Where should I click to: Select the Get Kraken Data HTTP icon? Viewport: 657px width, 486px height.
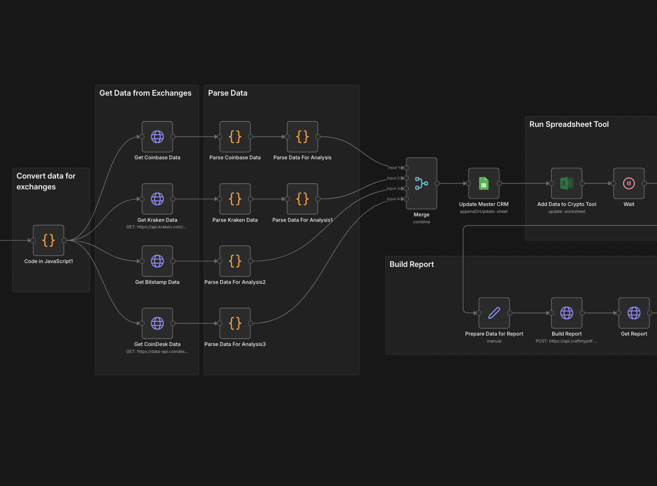pos(157,199)
